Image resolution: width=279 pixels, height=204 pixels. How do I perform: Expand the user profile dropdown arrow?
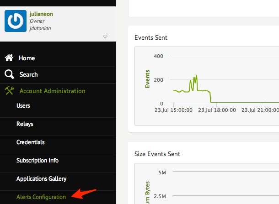point(105,37)
